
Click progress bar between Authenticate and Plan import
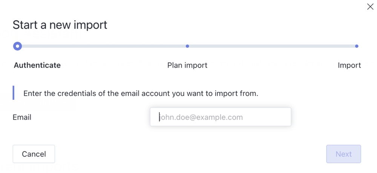pyautogui.click(x=104, y=46)
